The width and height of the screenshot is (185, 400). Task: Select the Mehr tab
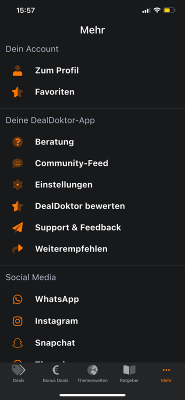click(x=166, y=373)
